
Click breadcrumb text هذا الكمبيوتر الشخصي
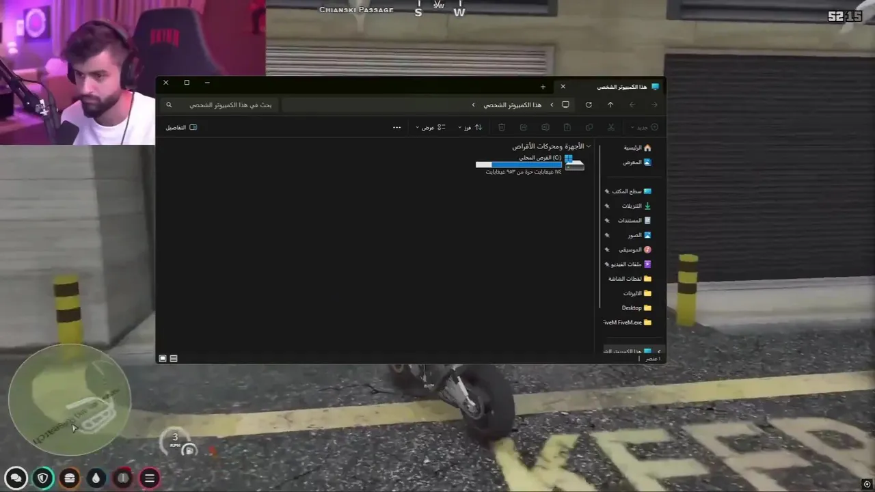coord(512,105)
